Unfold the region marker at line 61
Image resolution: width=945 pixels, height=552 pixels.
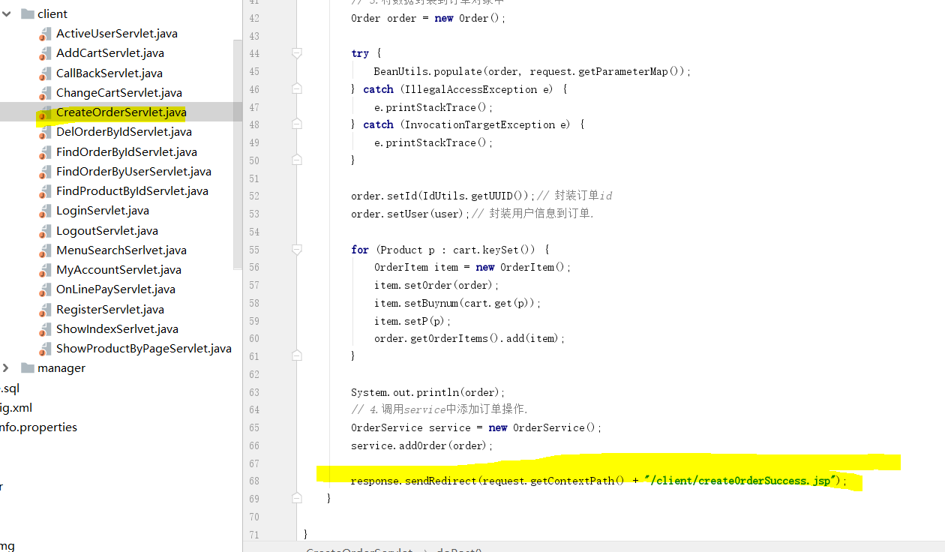[297, 355]
